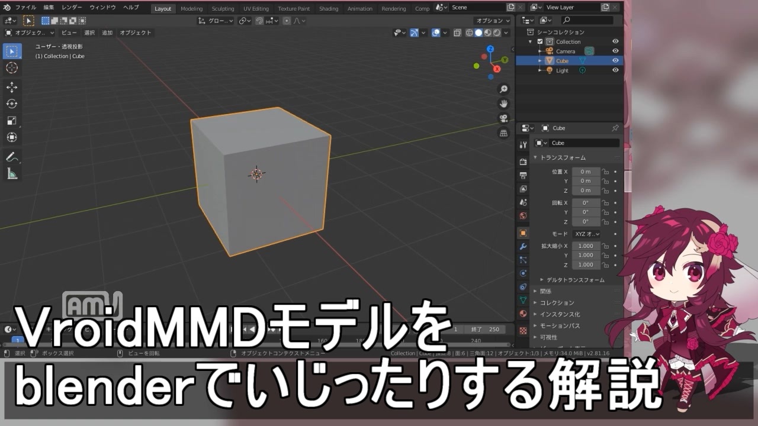Click the zoom magnifier viewport icon
This screenshot has height=426, width=758.
pos(503,89)
